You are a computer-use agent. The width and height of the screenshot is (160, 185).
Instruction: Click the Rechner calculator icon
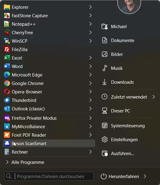(7, 152)
